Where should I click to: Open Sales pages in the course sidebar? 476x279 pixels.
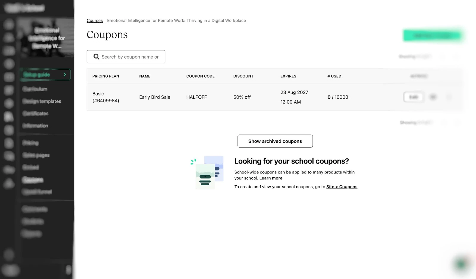[36, 155]
